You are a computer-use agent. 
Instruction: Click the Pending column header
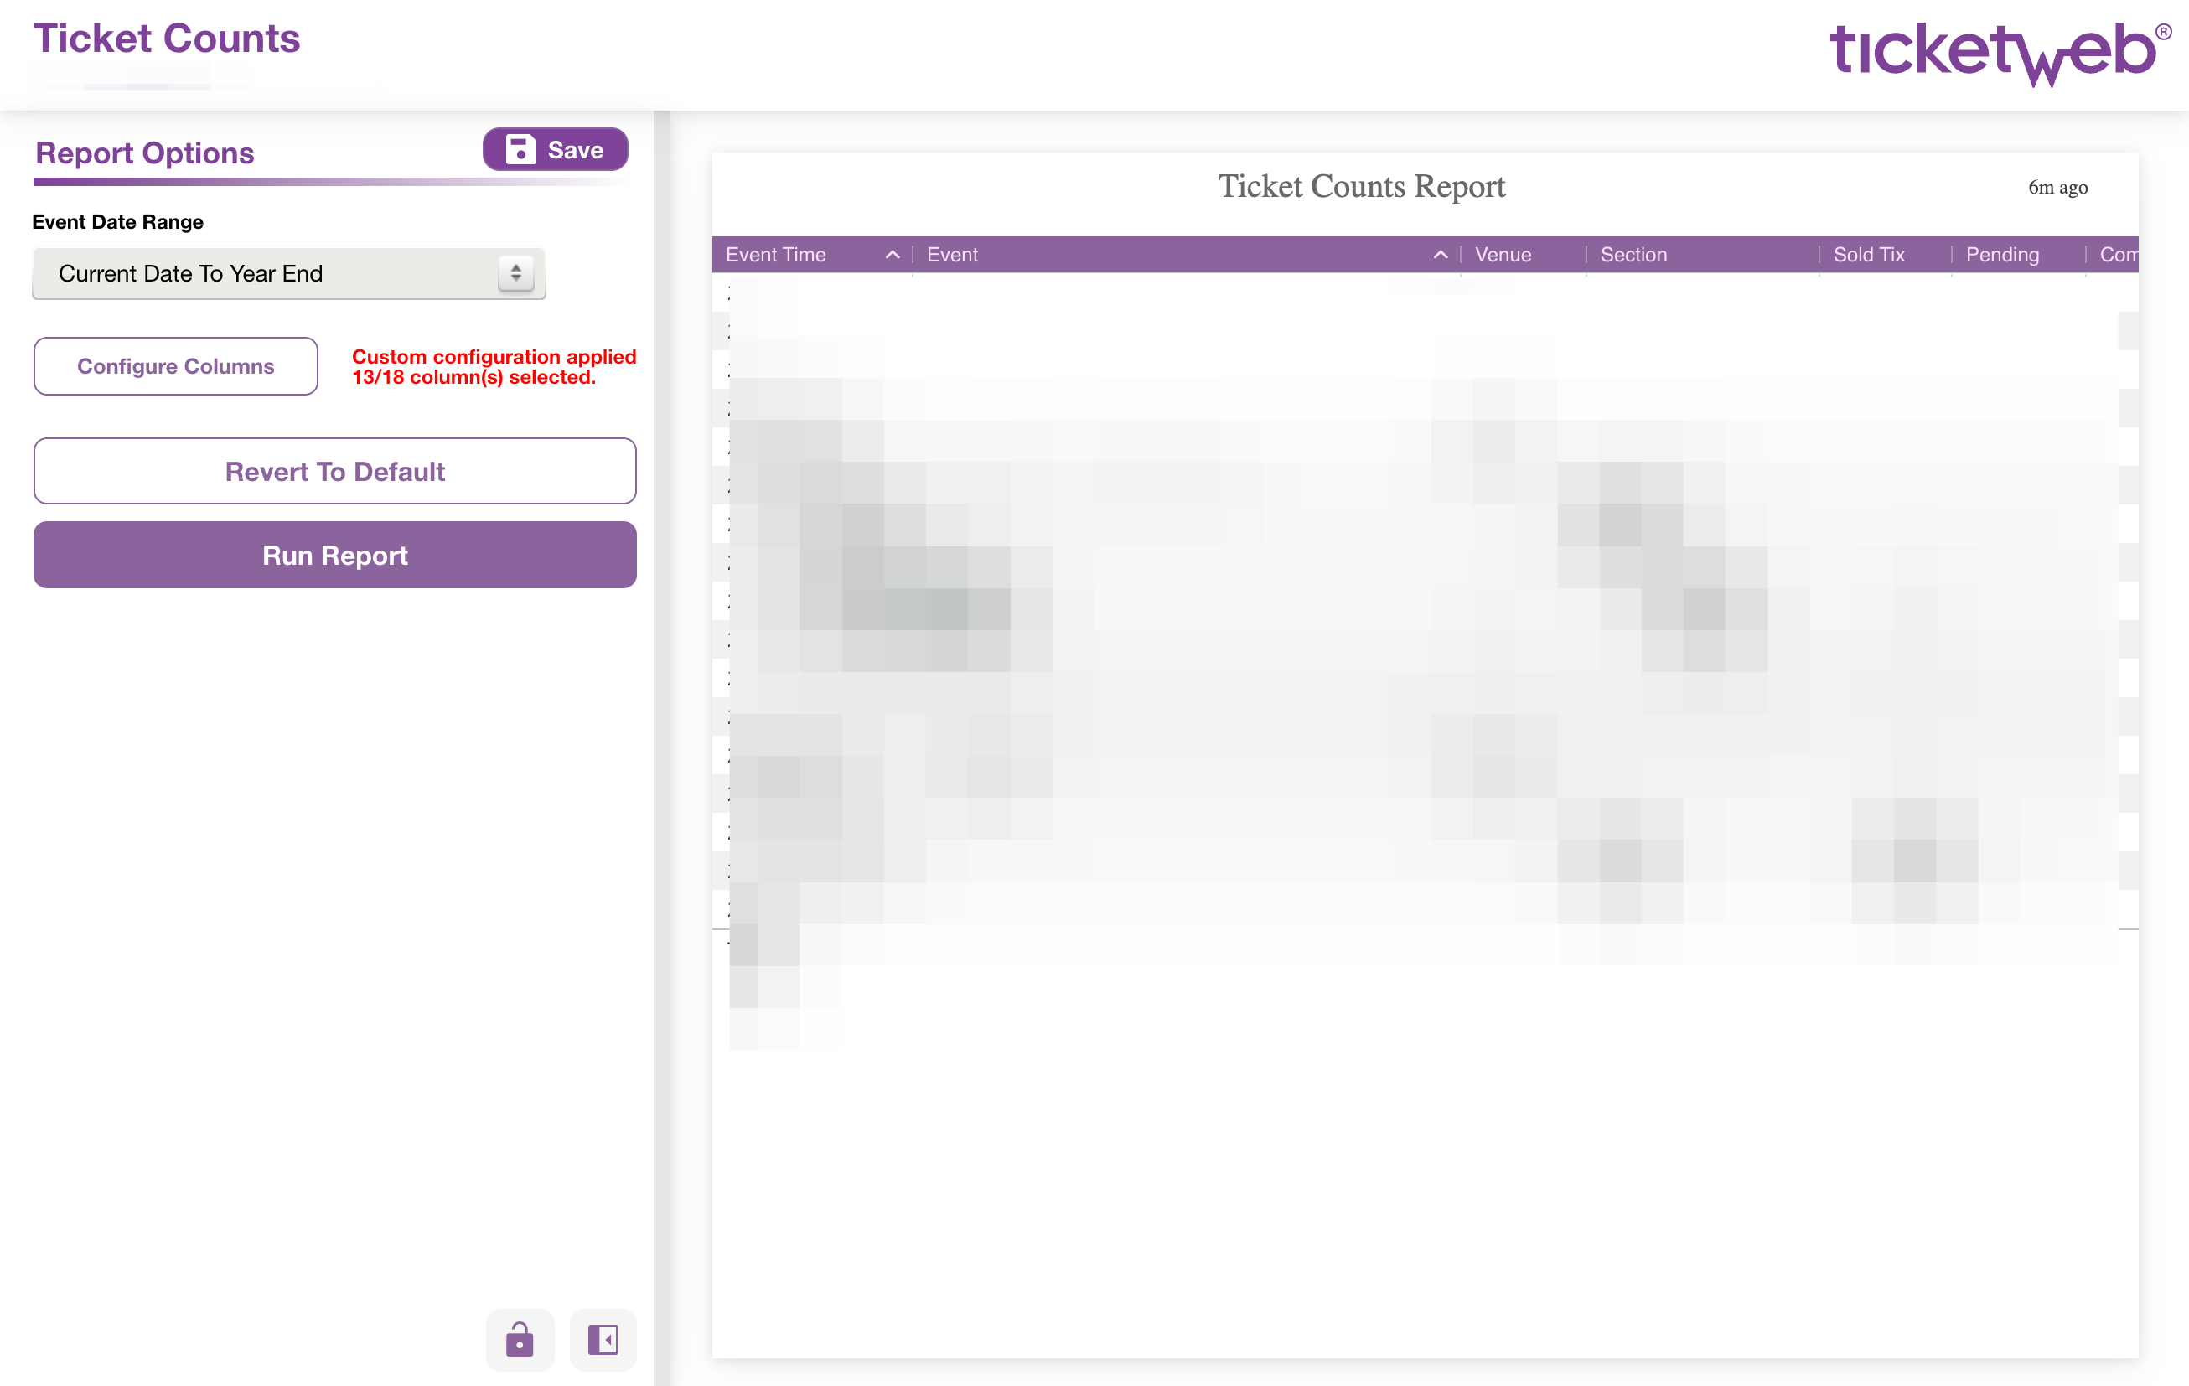tap(2002, 256)
